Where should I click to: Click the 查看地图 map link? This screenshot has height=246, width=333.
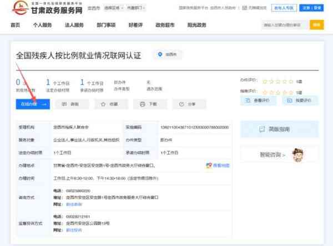click(x=221, y=166)
